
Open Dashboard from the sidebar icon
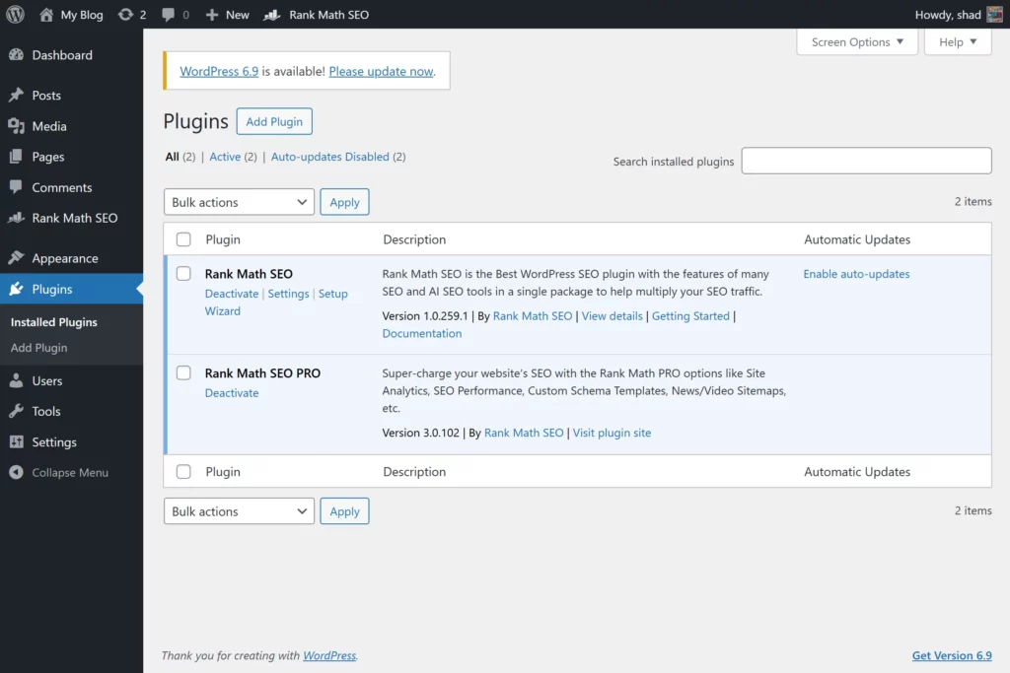pyautogui.click(x=16, y=55)
